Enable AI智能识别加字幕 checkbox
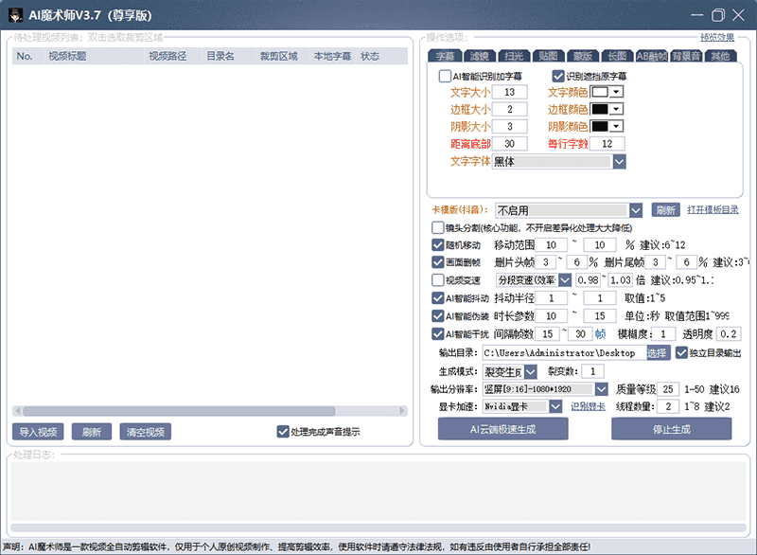Screen dimensions: 757x555 coord(445,77)
